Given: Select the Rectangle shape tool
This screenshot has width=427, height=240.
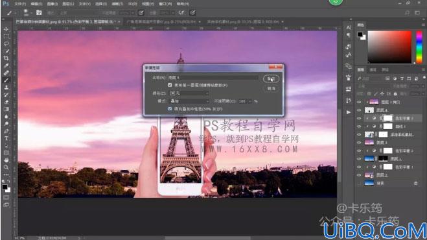Looking at the screenshot, I should click(6, 152).
